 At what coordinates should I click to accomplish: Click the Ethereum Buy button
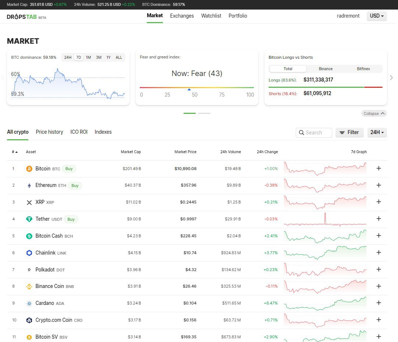[x=75, y=186]
